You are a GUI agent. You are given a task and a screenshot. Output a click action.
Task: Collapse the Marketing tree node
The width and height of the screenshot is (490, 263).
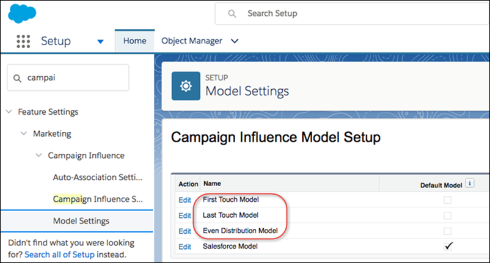pyautogui.click(x=24, y=134)
